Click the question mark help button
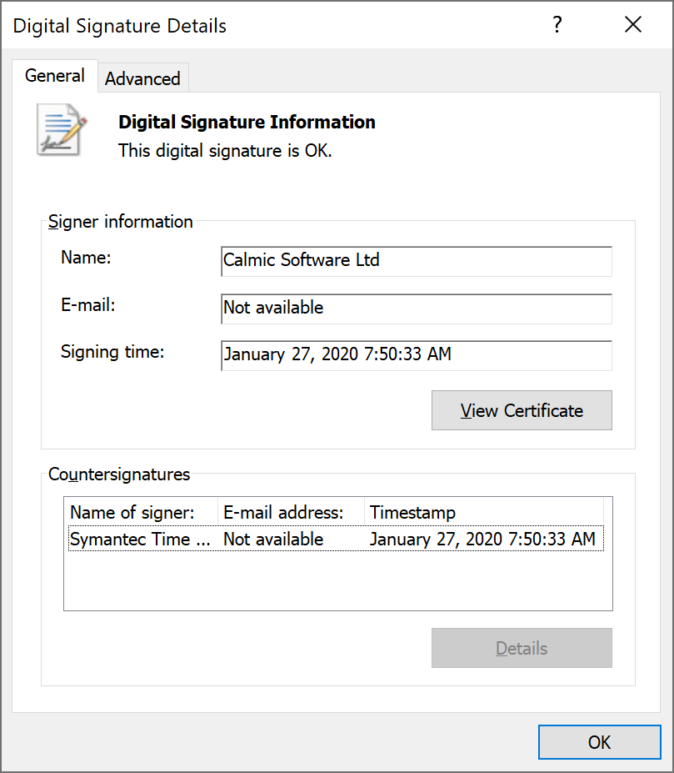Image resolution: width=674 pixels, height=773 pixels. point(557,25)
